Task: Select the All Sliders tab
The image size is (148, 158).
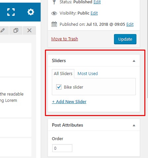Action: pos(63,73)
